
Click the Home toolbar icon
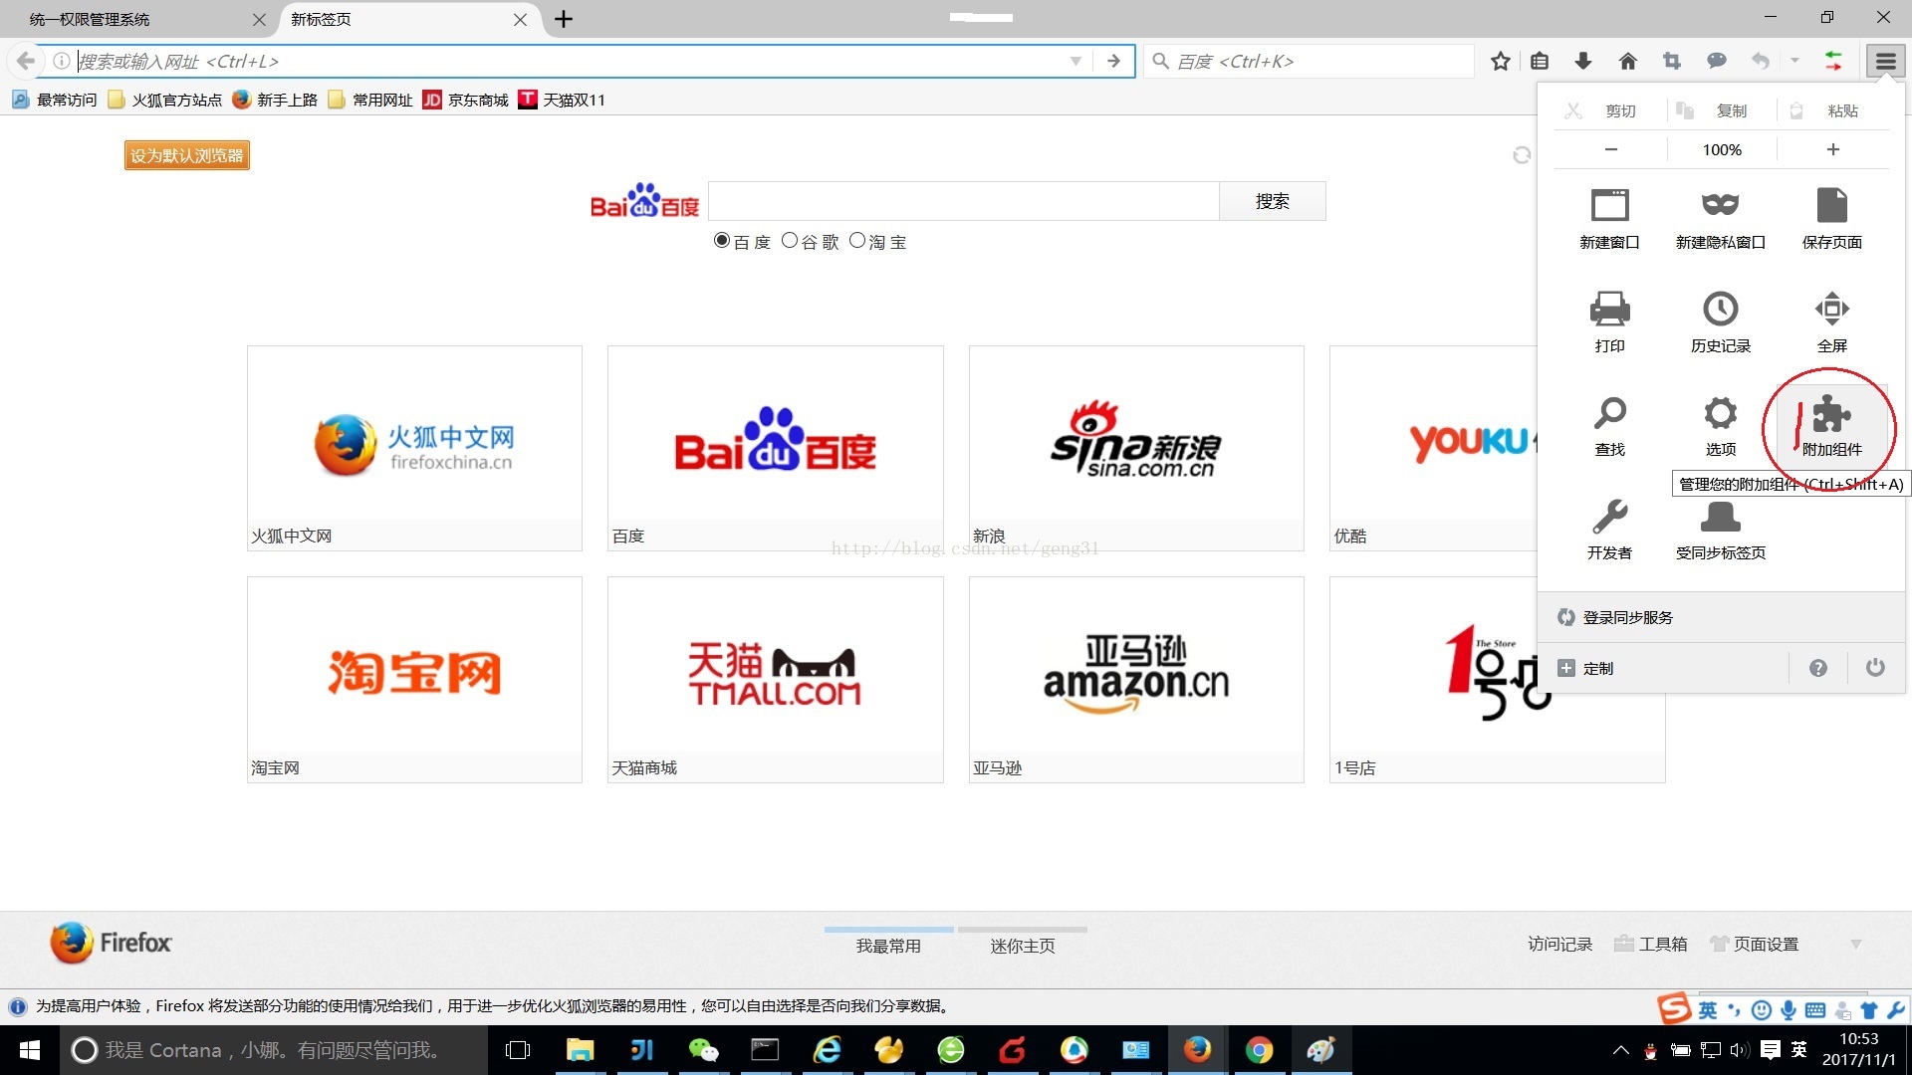coord(1627,62)
